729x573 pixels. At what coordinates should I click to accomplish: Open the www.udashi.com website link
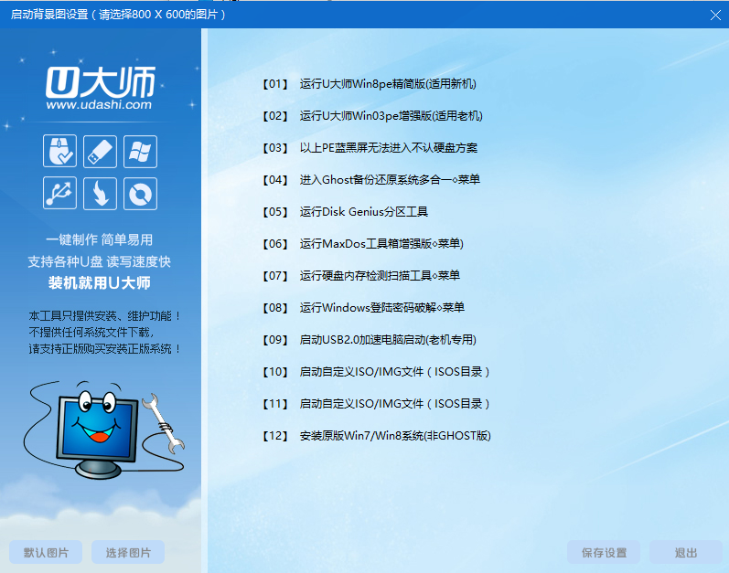tap(99, 104)
